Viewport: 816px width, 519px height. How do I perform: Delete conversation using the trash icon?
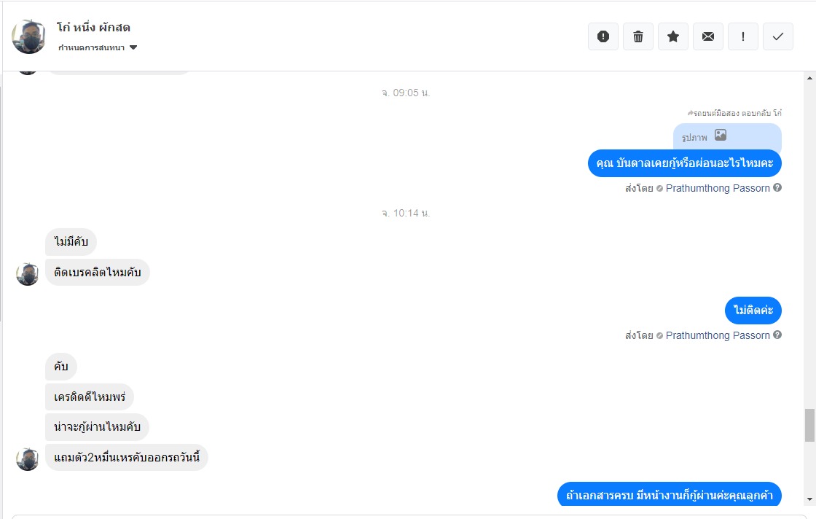click(x=638, y=36)
